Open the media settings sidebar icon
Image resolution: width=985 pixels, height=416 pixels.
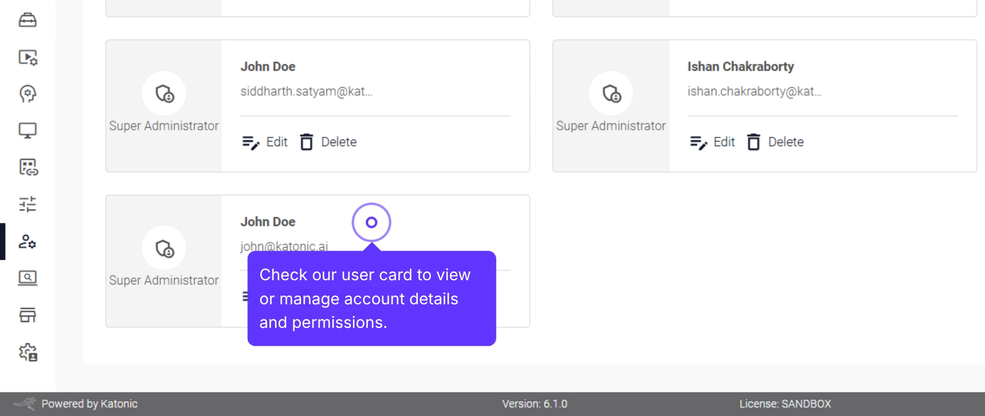tap(28, 57)
